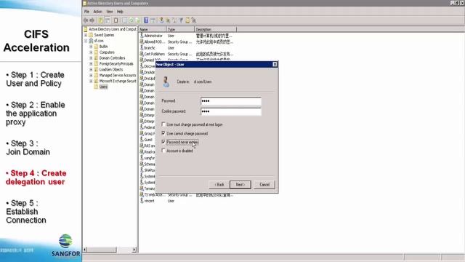Uncheck User cannot change password
465x262 pixels.
point(163,133)
